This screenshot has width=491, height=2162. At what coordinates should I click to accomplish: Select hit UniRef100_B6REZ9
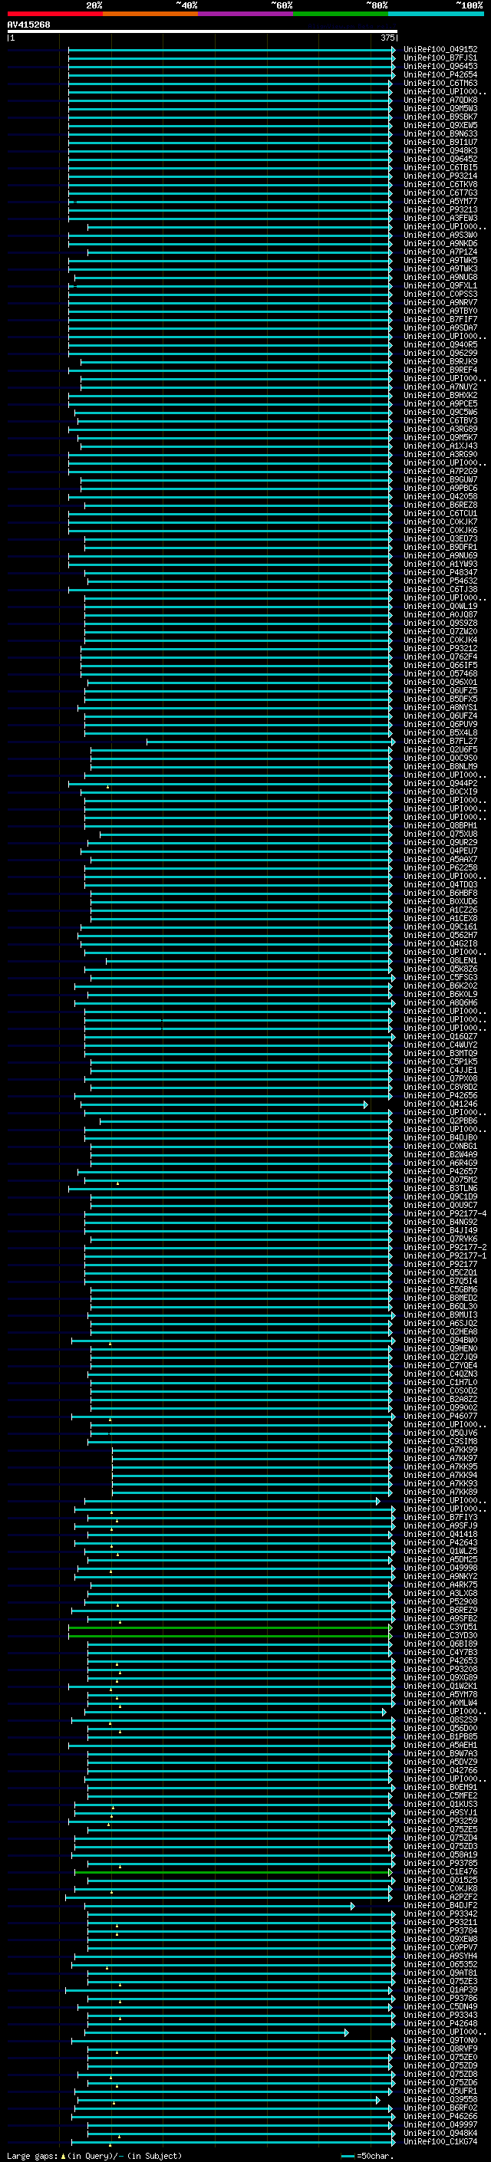[x=440, y=1610]
